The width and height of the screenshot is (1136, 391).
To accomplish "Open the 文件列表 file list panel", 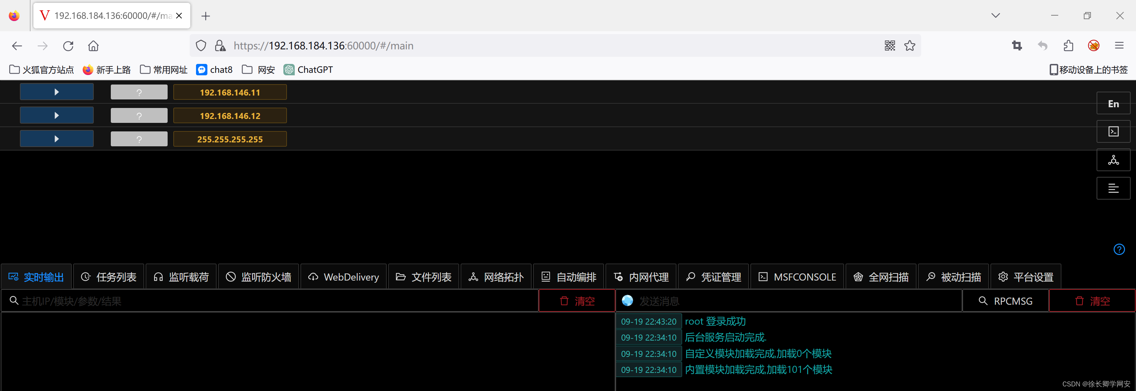I will point(423,276).
